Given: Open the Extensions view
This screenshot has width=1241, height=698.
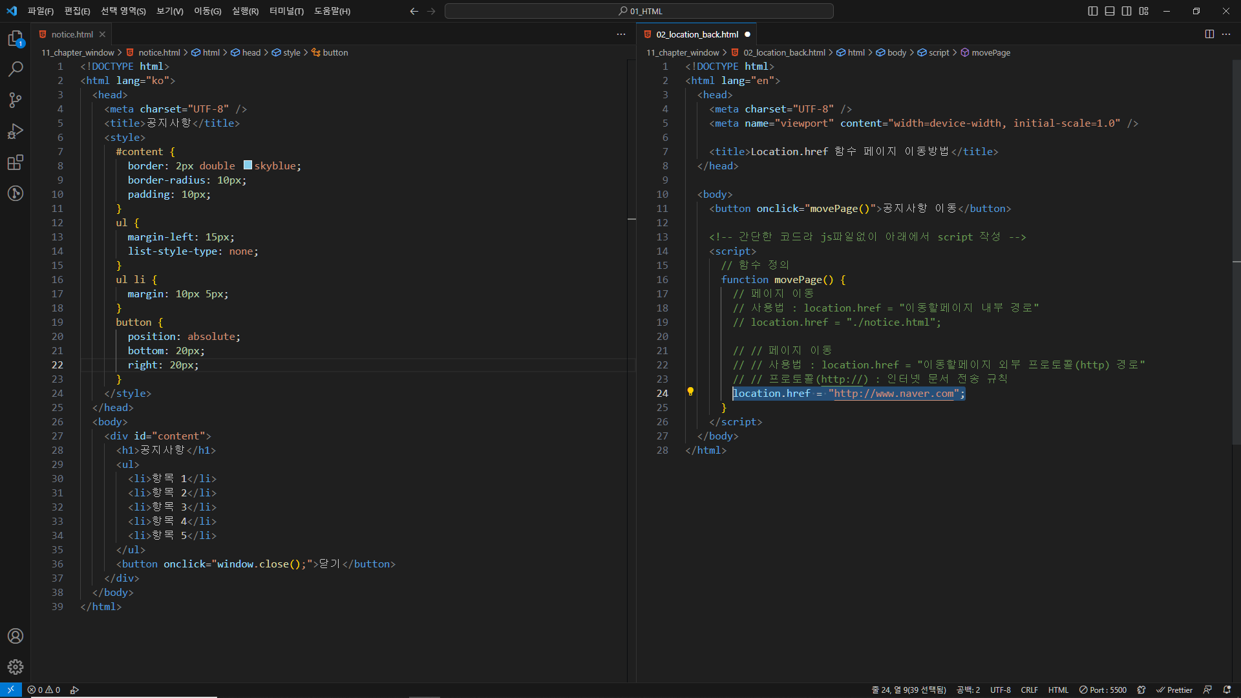Looking at the screenshot, I should (x=16, y=162).
